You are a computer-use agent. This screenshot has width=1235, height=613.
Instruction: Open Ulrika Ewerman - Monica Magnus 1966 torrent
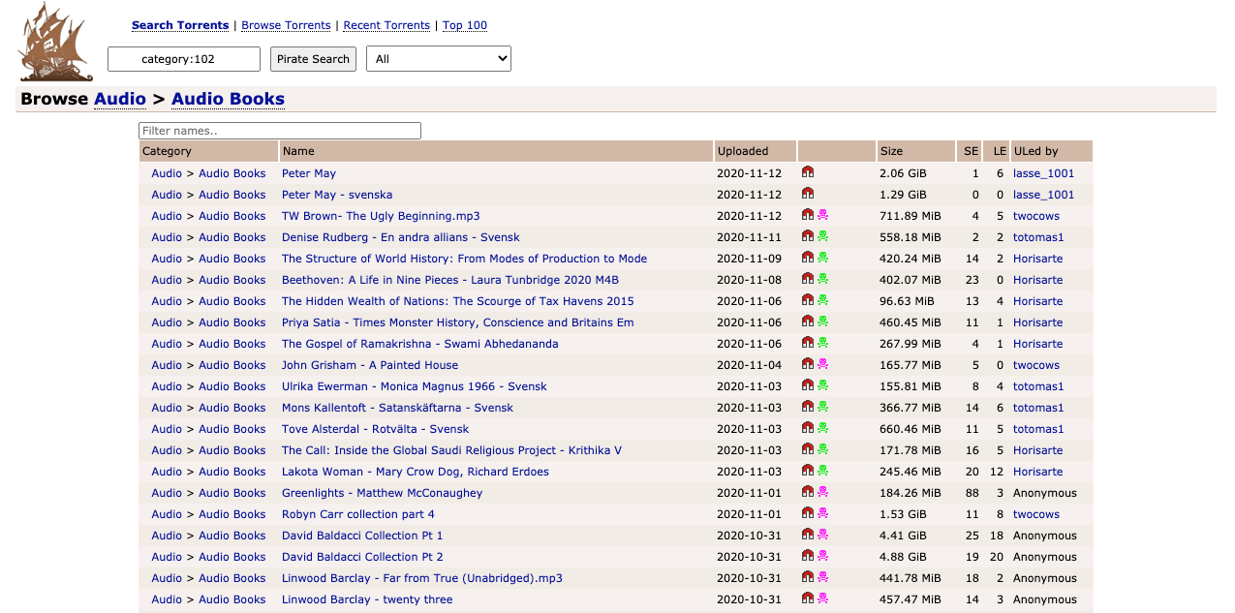[415, 386]
